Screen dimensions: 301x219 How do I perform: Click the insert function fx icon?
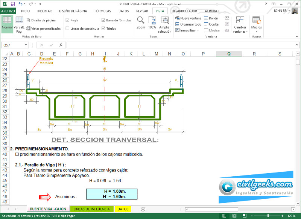point(61,45)
